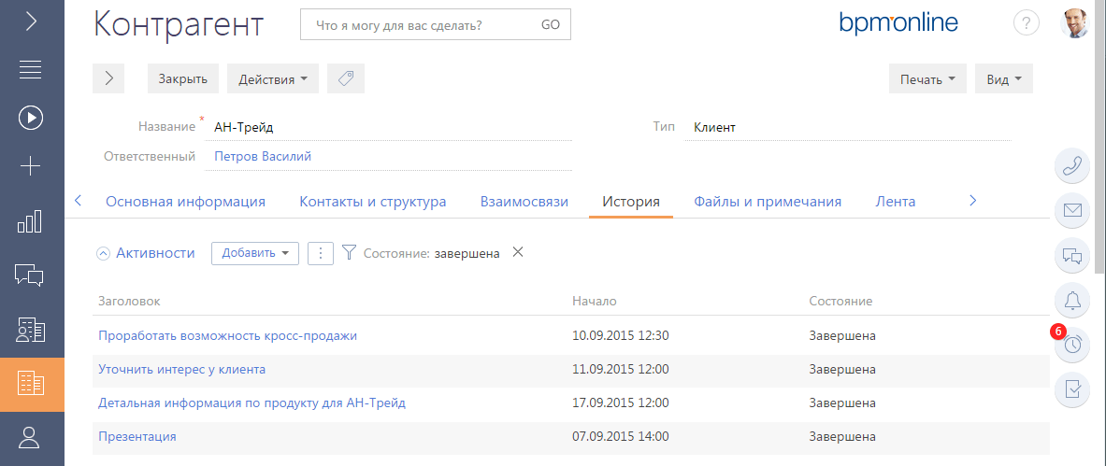Open the Добавить dropdown
1106x466 pixels.
pyautogui.click(x=255, y=253)
